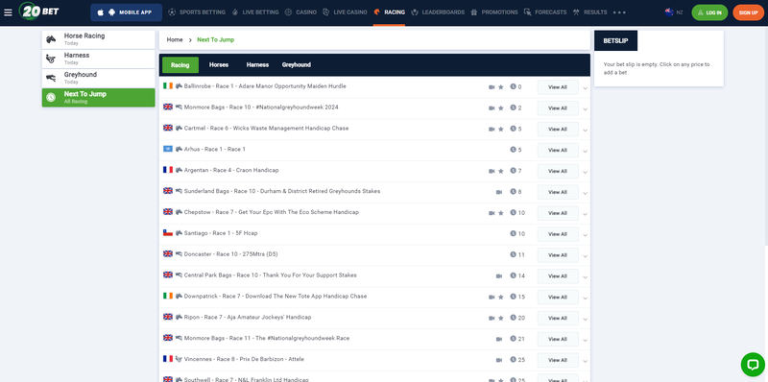
Task: Go to Sports Betting menu
Action: click(x=197, y=12)
